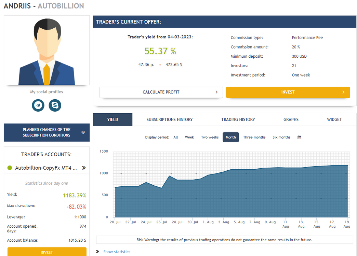Click the 300 USD minimum deposit value

[x=300, y=56]
